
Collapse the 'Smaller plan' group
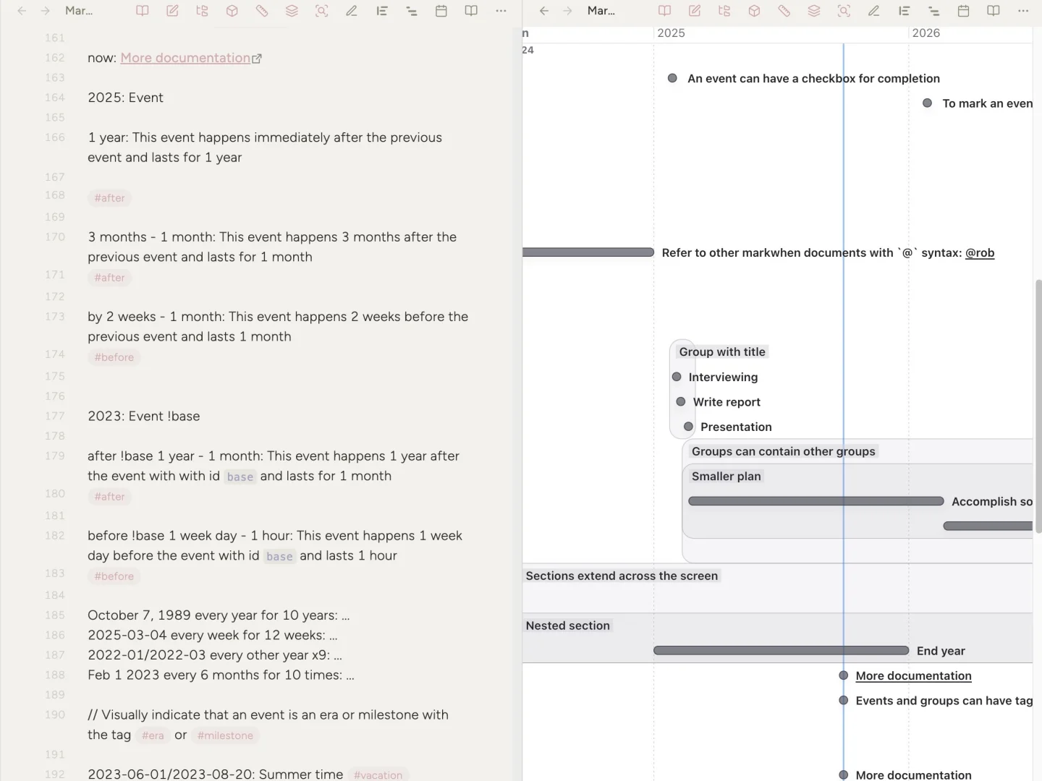pyautogui.click(x=727, y=476)
